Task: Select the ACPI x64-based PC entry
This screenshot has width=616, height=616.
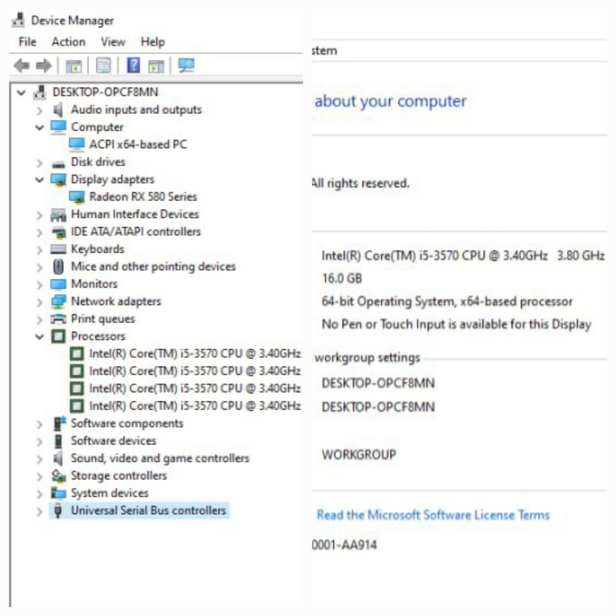Action: click(x=138, y=145)
